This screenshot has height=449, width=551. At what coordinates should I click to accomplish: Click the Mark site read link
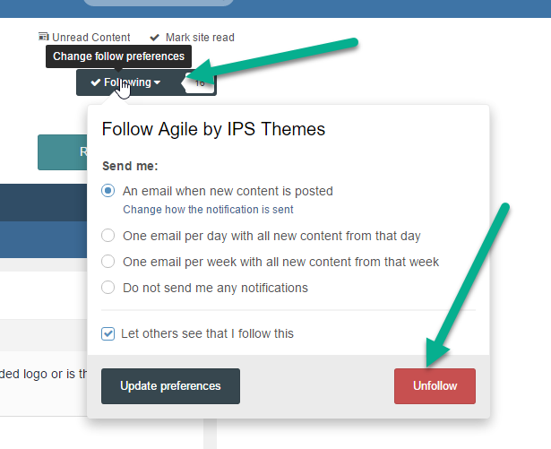coord(200,38)
